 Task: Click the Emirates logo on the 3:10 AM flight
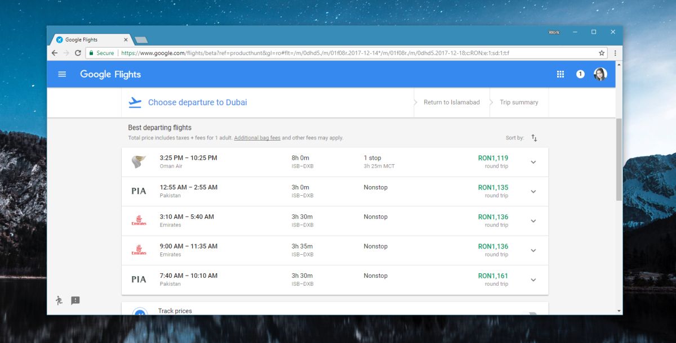tap(139, 220)
